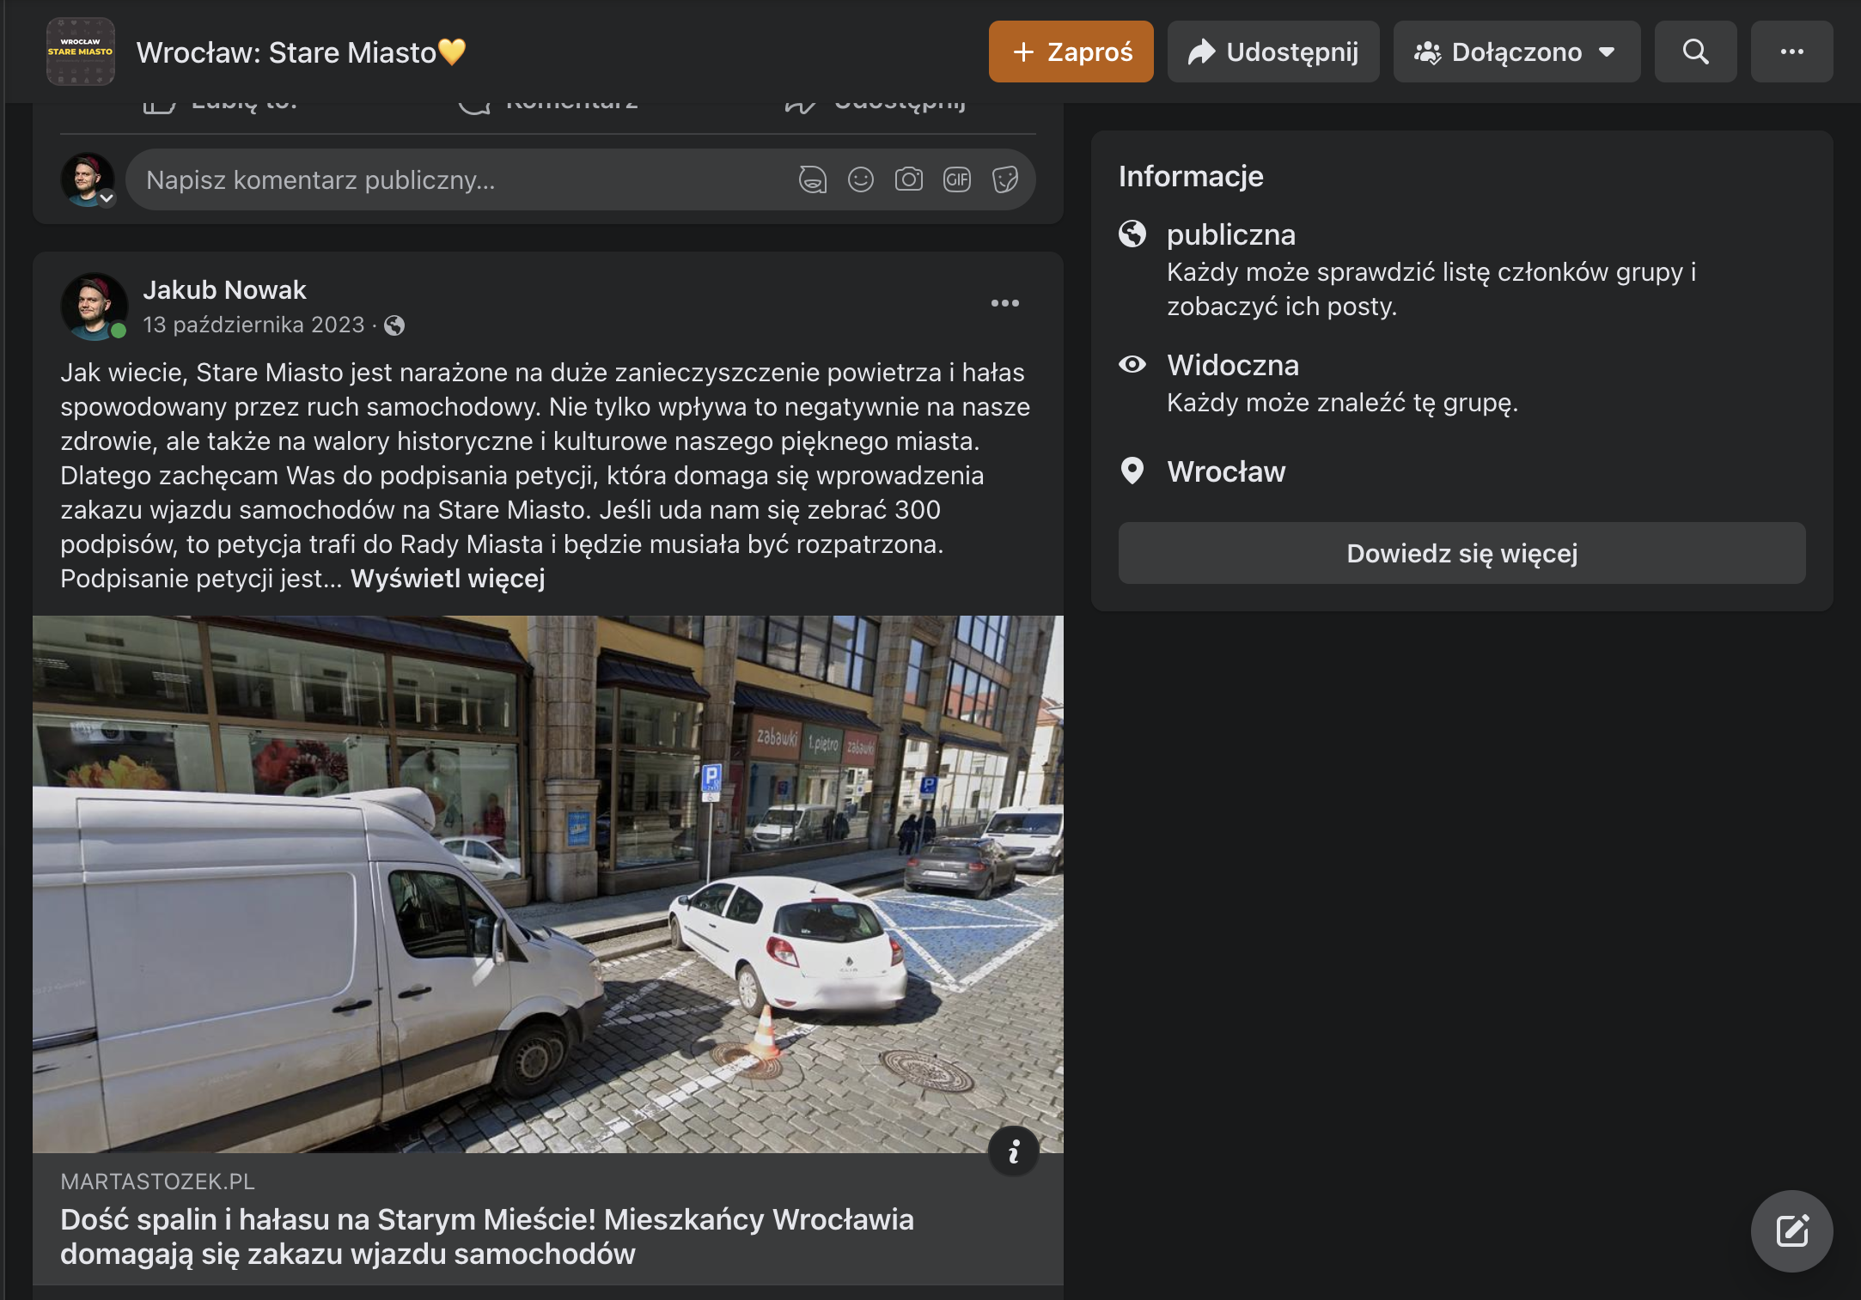This screenshot has height=1300, width=1861.
Task: Open the emoji picker in comment field
Action: point(860,179)
